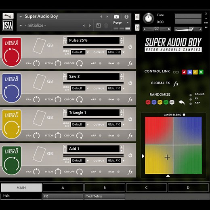The width and height of the screenshot is (210, 210).
Task: Enable RAW on Layer B
Action: click(118, 99)
